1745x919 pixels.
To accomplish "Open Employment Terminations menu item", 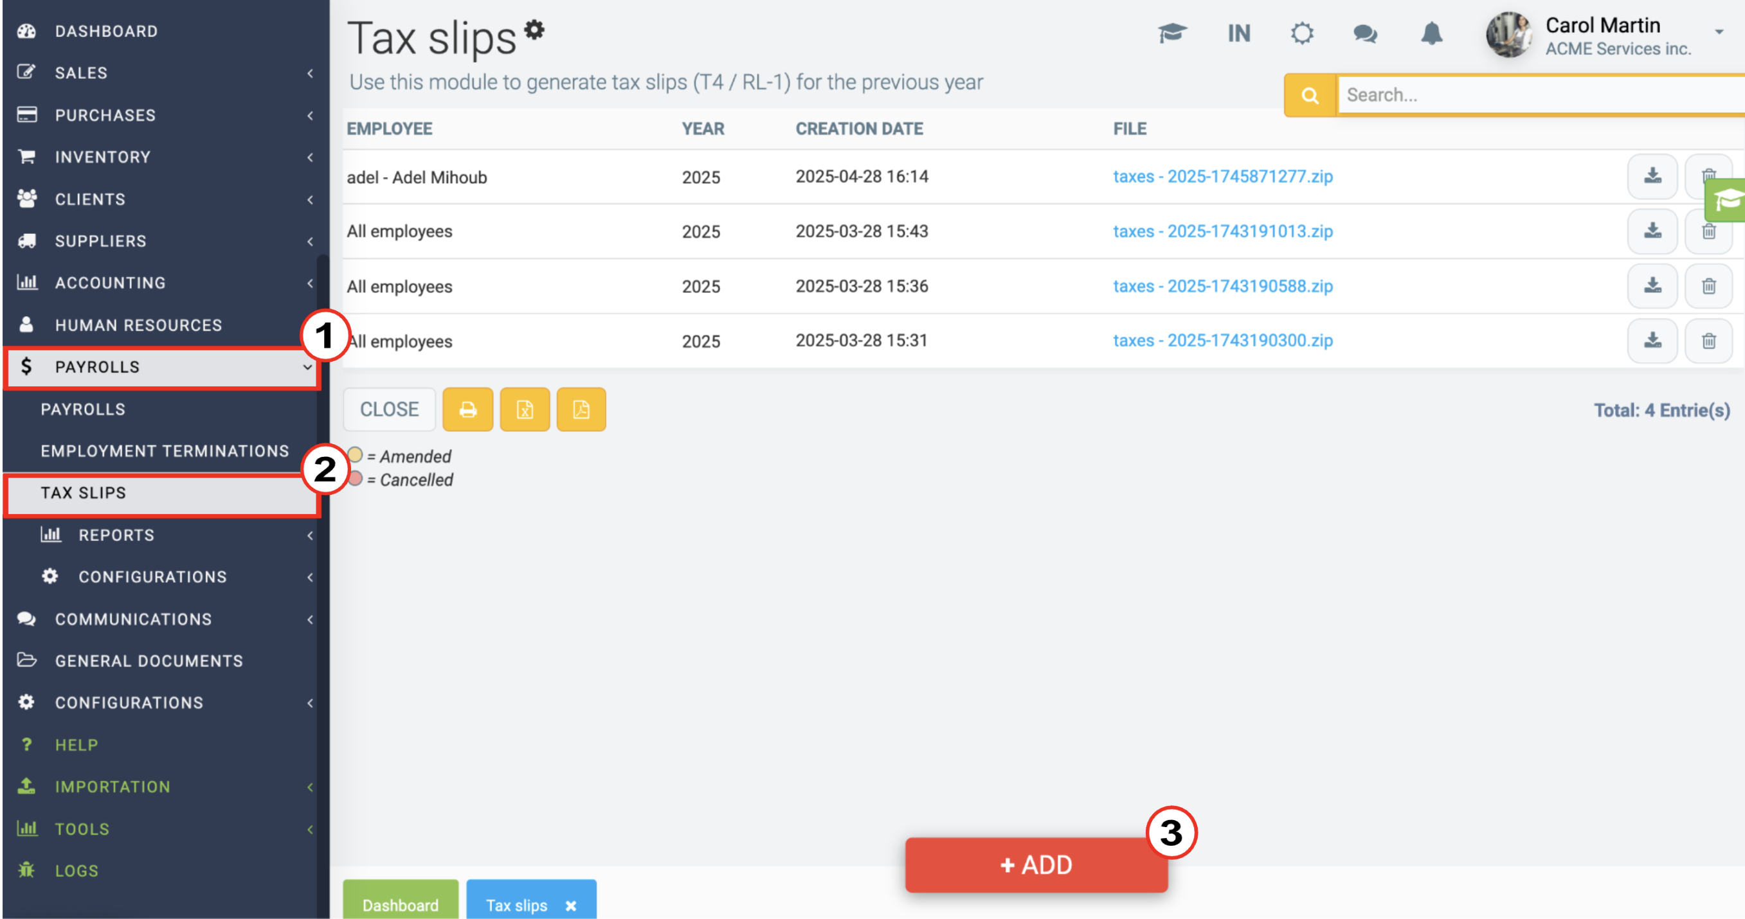I will coord(165,451).
